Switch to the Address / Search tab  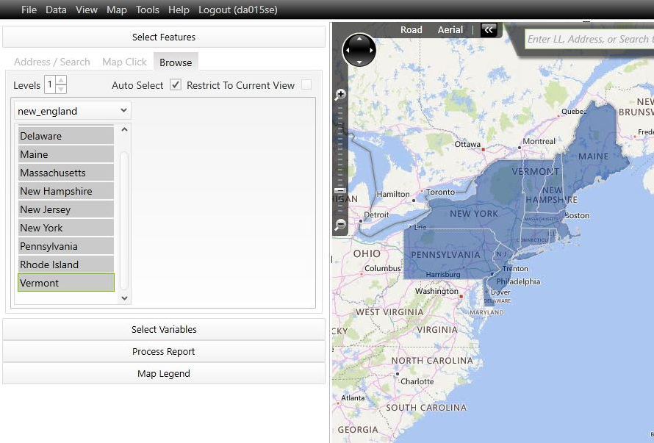click(x=51, y=62)
